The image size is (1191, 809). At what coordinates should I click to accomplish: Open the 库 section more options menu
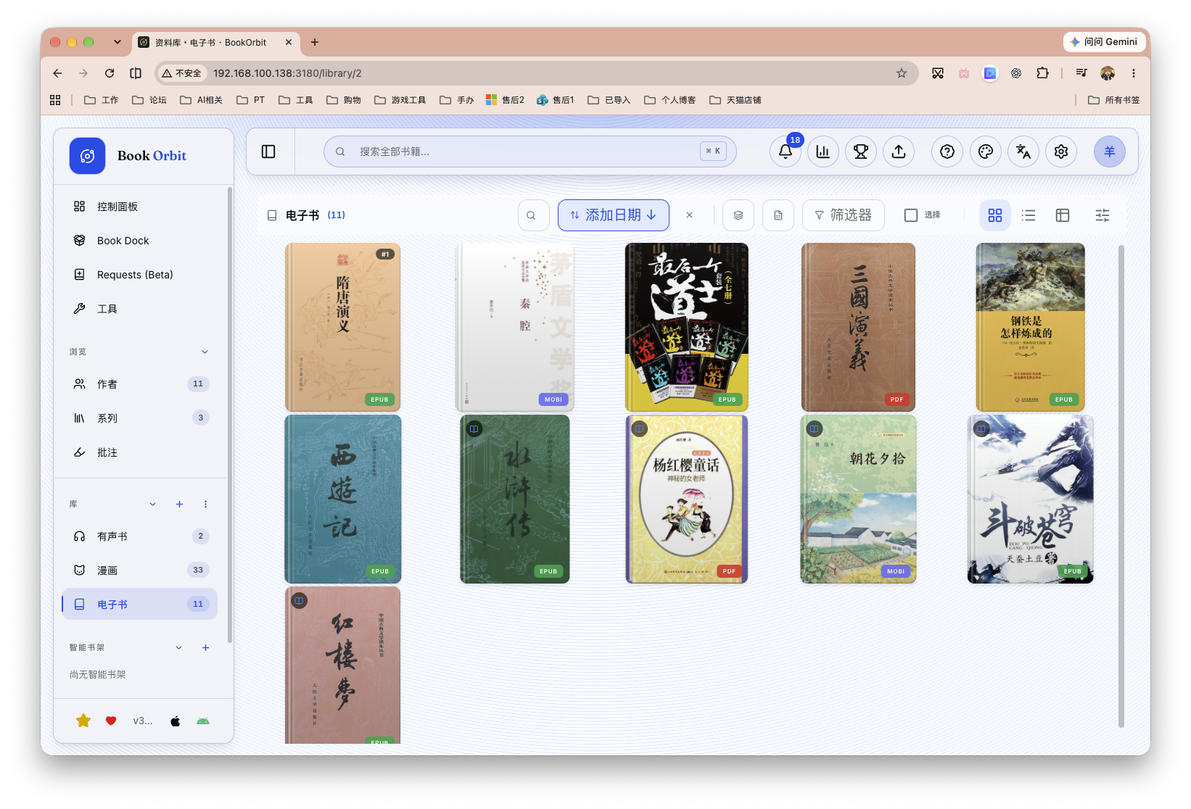(x=205, y=504)
